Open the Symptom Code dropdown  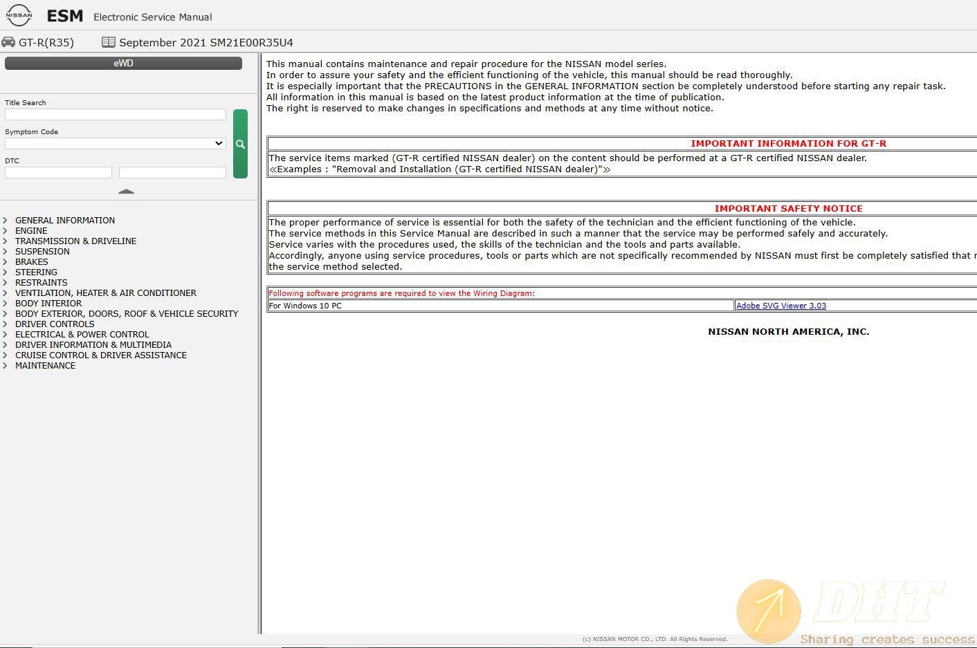(x=116, y=143)
